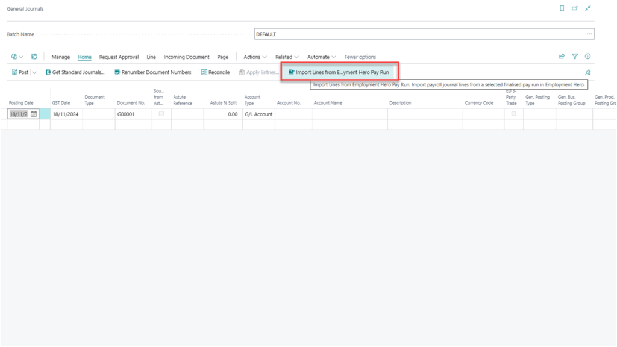The width and height of the screenshot is (617, 347).
Task: Select the Request Approval menu
Action: (x=119, y=57)
